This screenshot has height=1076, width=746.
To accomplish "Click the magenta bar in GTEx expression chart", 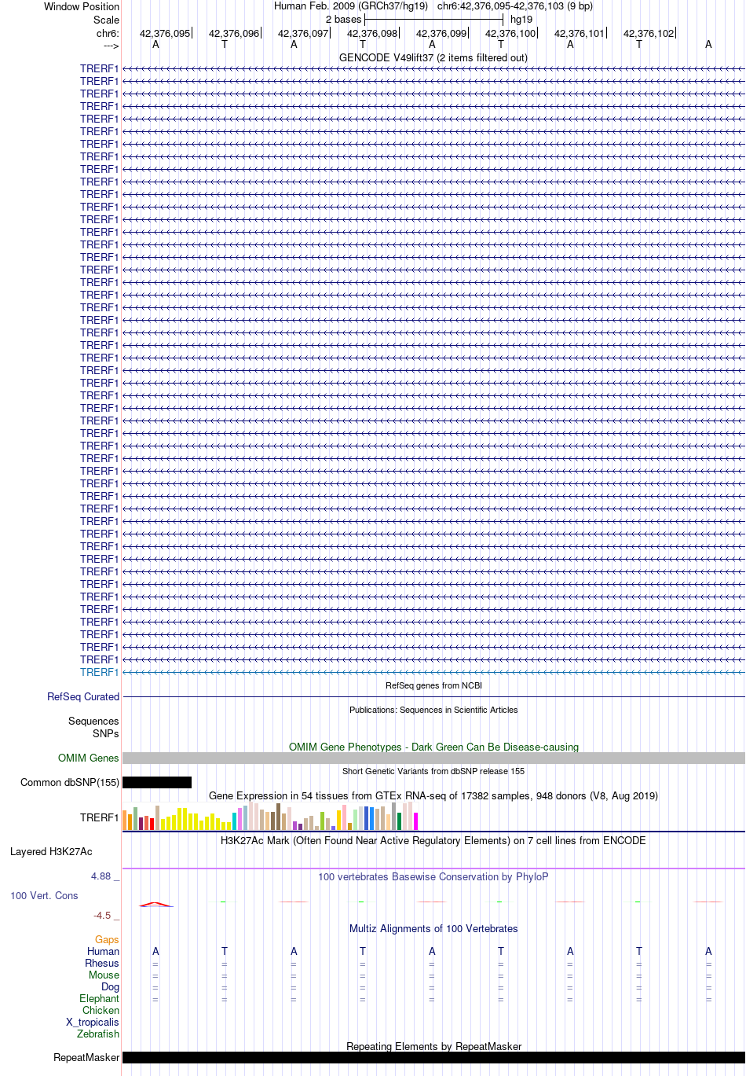I will (415, 821).
